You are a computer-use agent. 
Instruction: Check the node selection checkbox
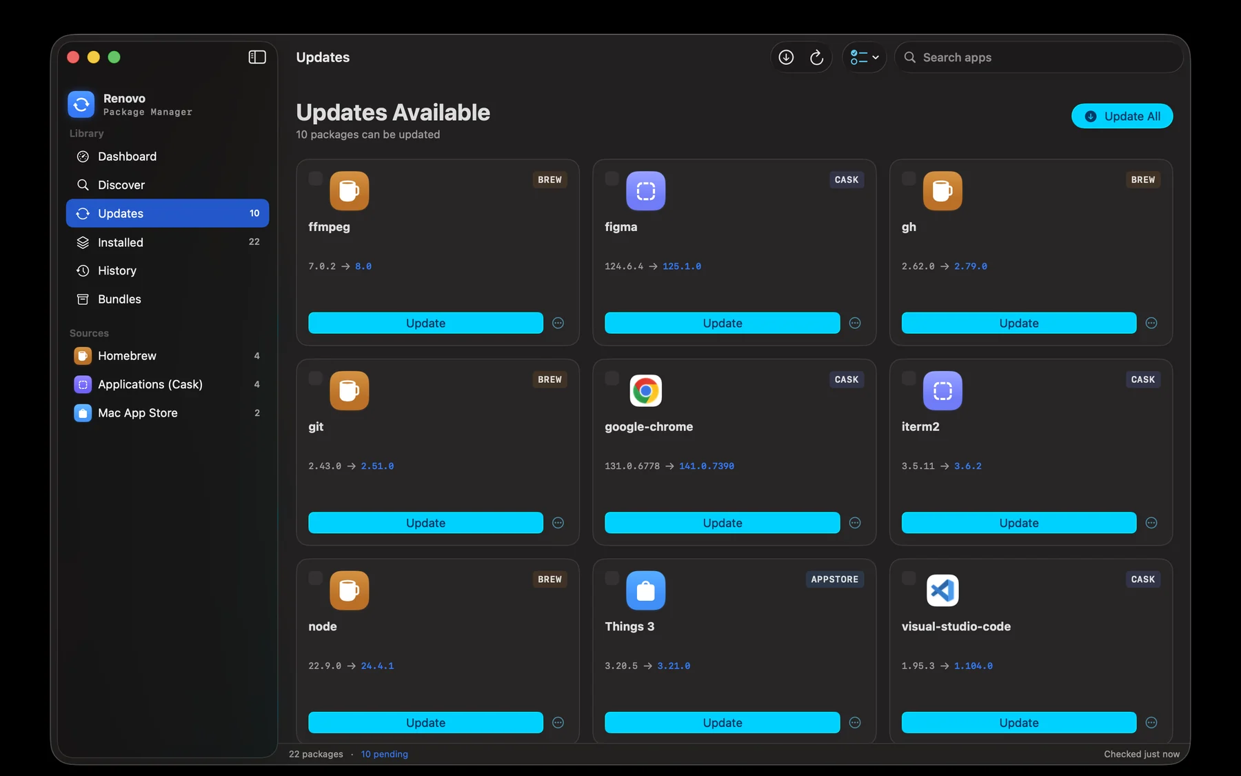click(315, 578)
